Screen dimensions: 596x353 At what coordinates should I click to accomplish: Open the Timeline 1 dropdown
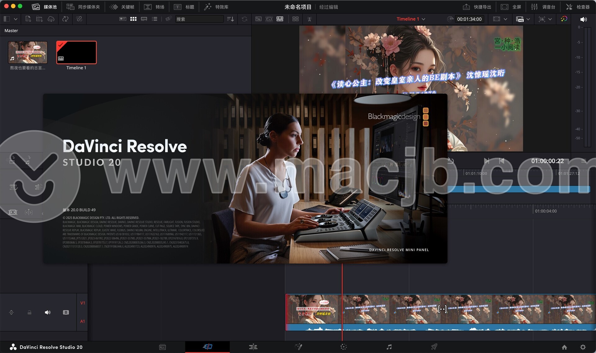tap(411, 19)
